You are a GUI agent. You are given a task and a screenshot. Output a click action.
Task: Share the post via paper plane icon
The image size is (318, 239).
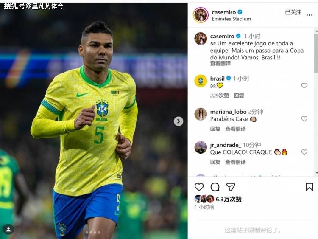click(x=231, y=187)
